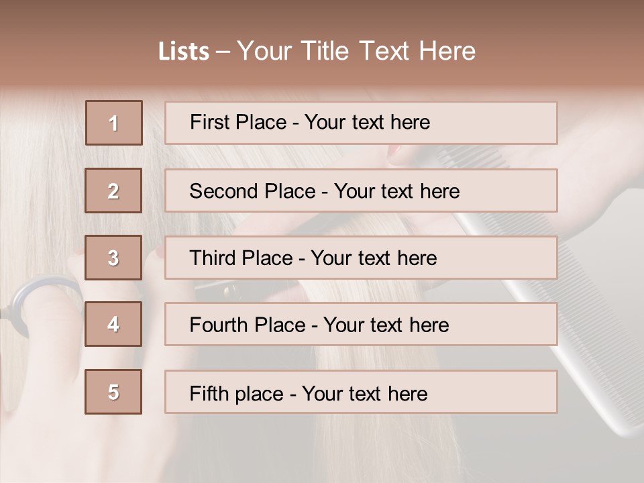Click the 'Fifth place' text box

point(361,392)
